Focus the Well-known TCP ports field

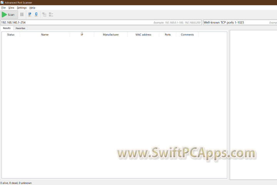[240, 22]
